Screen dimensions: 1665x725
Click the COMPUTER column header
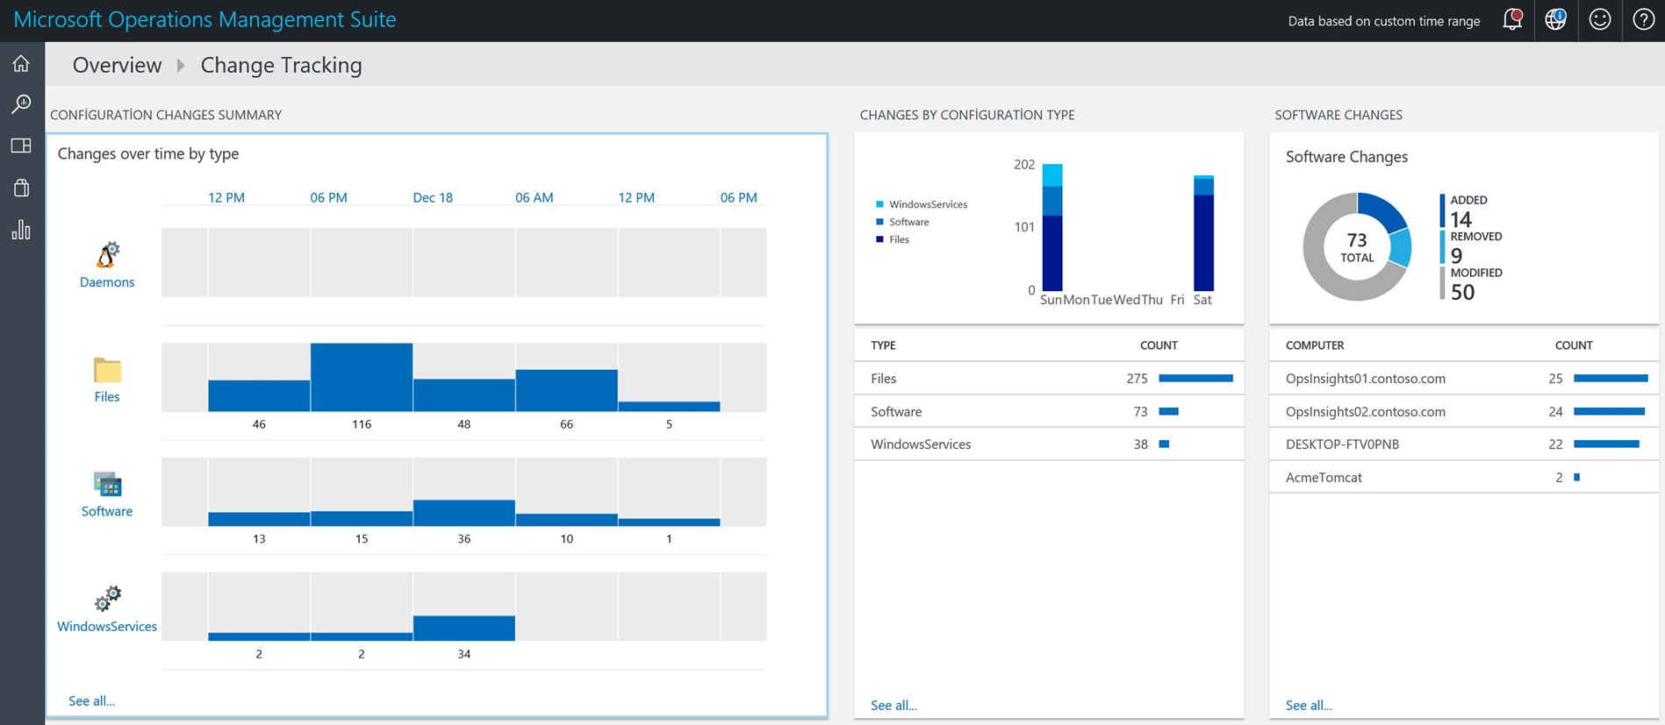coord(1315,345)
